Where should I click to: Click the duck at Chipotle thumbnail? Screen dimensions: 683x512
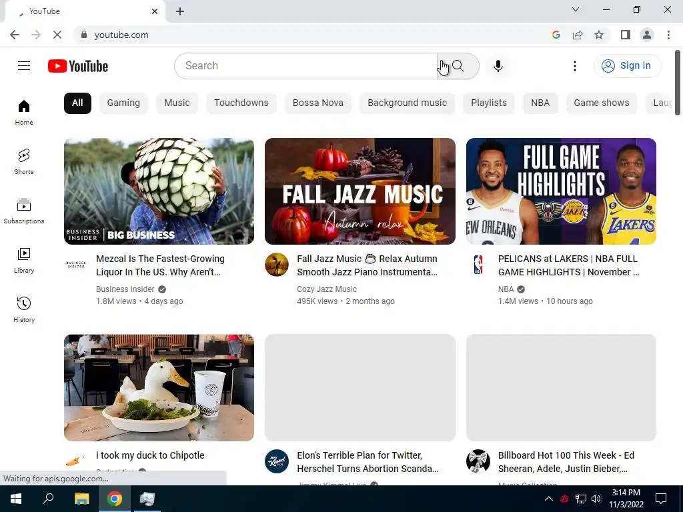click(159, 387)
